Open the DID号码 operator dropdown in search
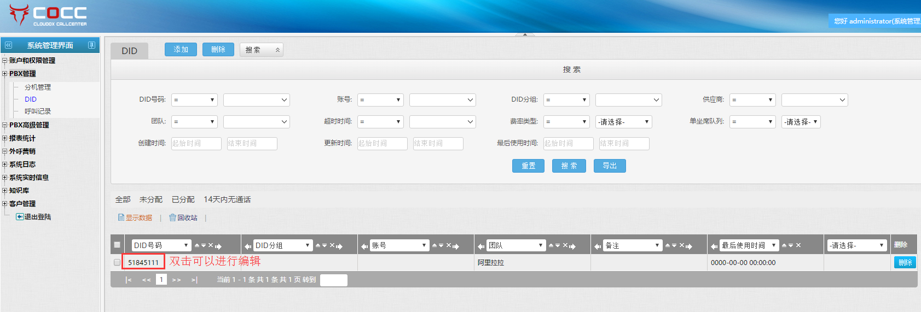Screen dimensions: 921x312 point(194,100)
